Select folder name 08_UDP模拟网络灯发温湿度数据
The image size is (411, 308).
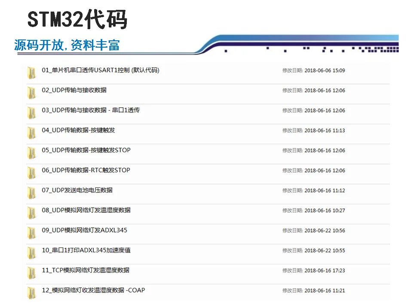coord(86,210)
